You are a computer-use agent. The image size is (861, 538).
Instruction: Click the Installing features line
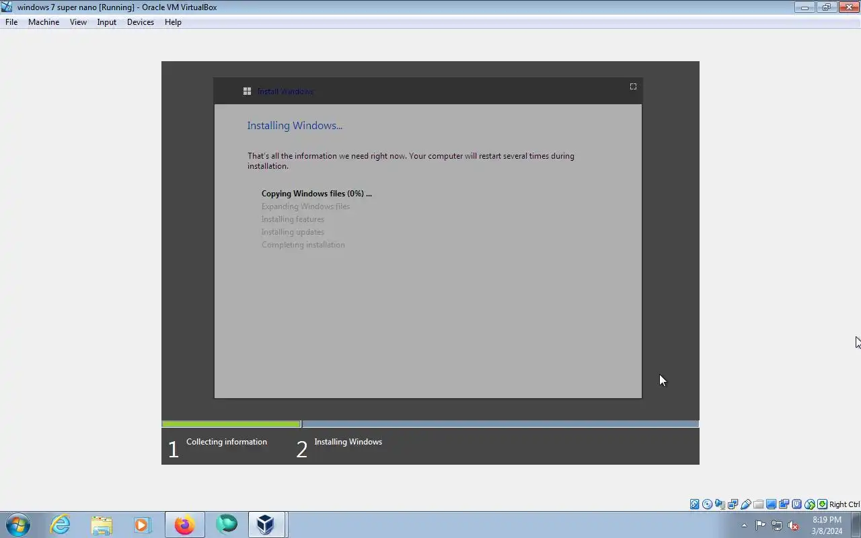[293, 219]
